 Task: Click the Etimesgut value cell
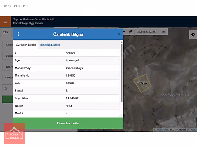92,61
